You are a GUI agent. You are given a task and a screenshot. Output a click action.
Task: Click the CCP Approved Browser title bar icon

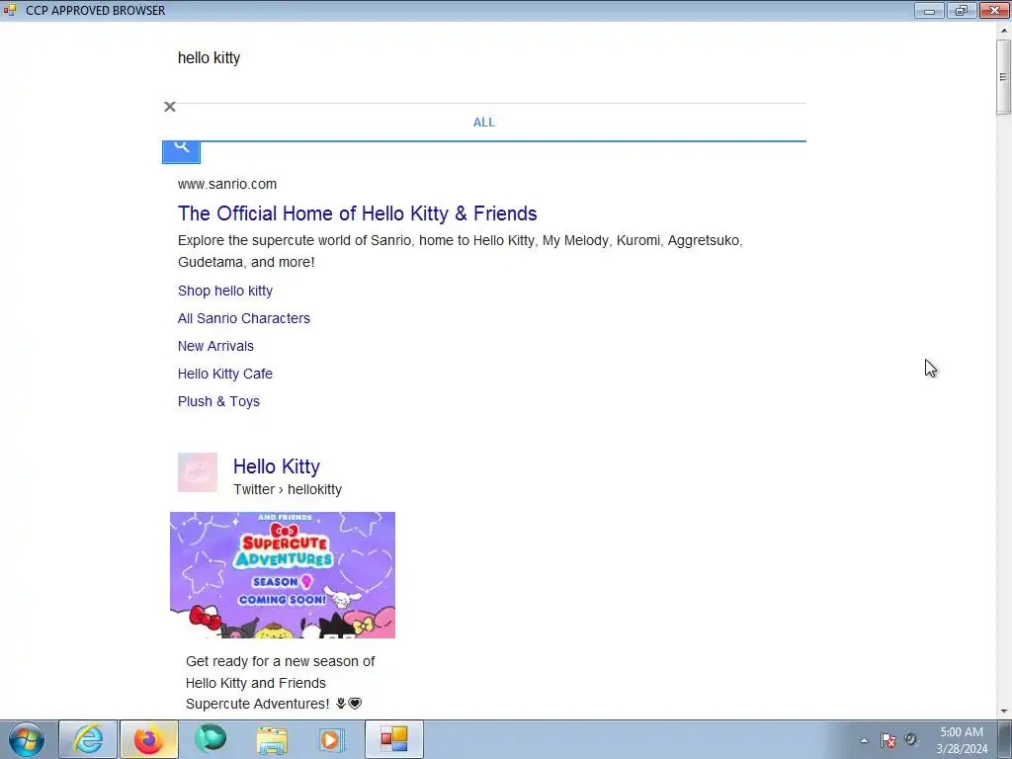click(9, 10)
